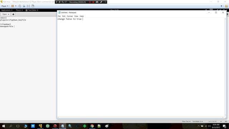Click the INS indicator in the editor status bar
This screenshot has width=229, height=129.
click(226, 121)
